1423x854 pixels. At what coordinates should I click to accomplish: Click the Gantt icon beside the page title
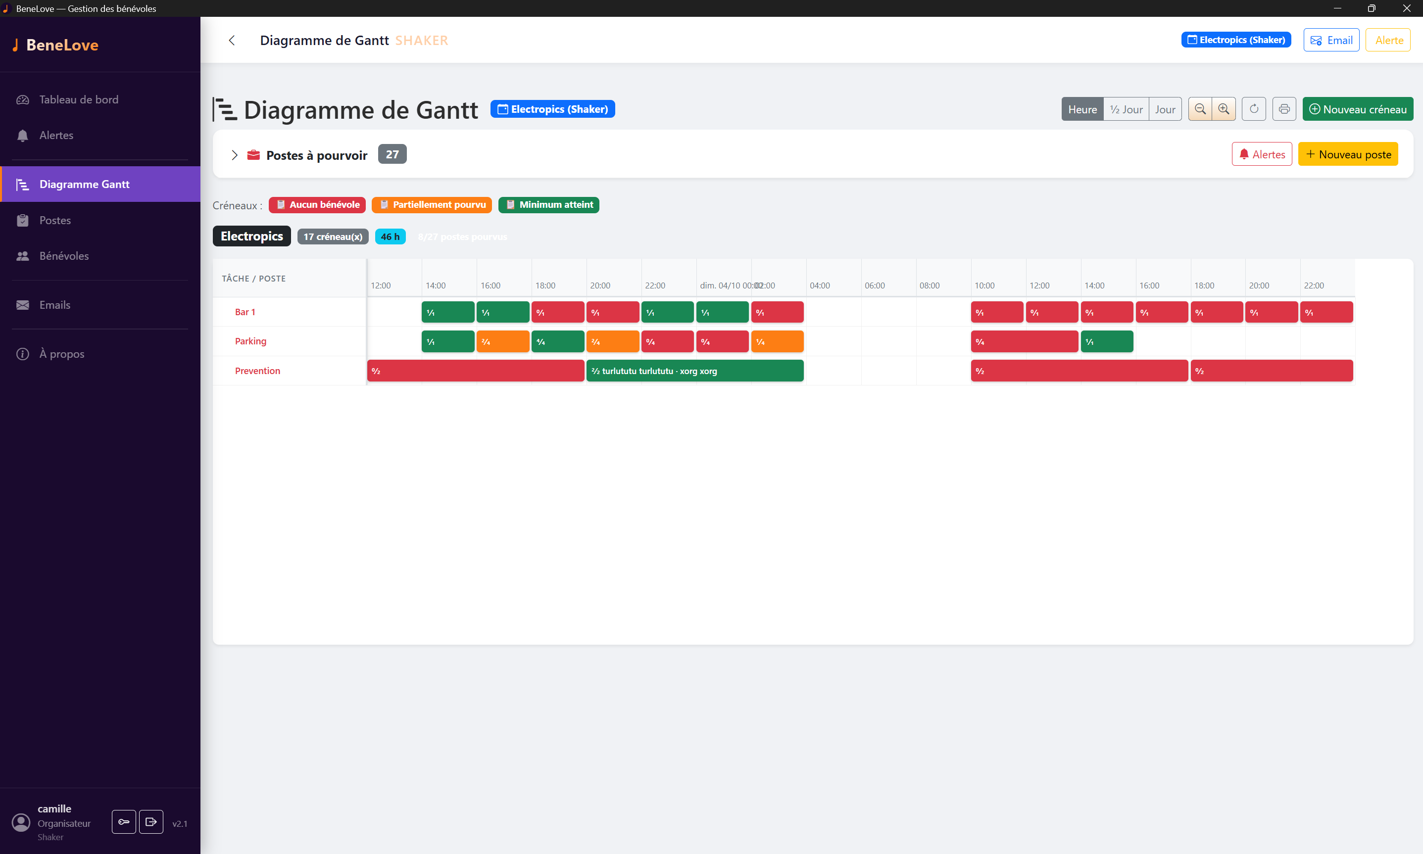click(225, 109)
